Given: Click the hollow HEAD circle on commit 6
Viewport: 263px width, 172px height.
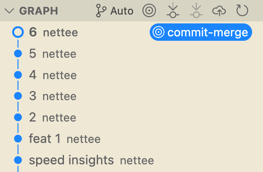Looking at the screenshot, I should pos(18,32).
